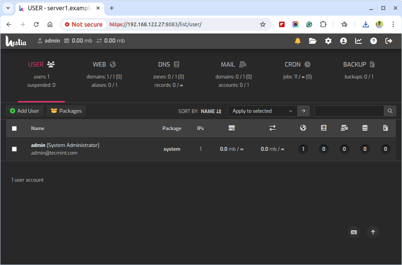Screen dimensions: 402x265
Task: Click the arrow applying selected bulk action
Action: [x=303, y=111]
